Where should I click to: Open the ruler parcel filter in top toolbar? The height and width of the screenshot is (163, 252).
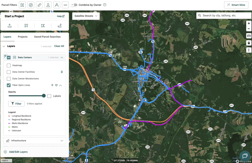coord(39,5)
